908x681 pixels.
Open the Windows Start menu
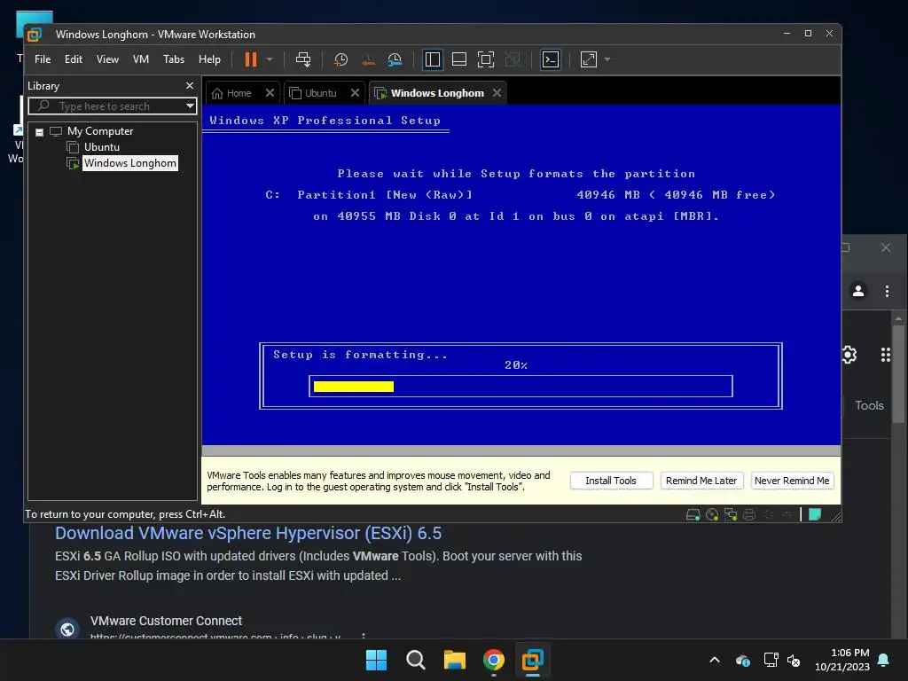[376, 660]
